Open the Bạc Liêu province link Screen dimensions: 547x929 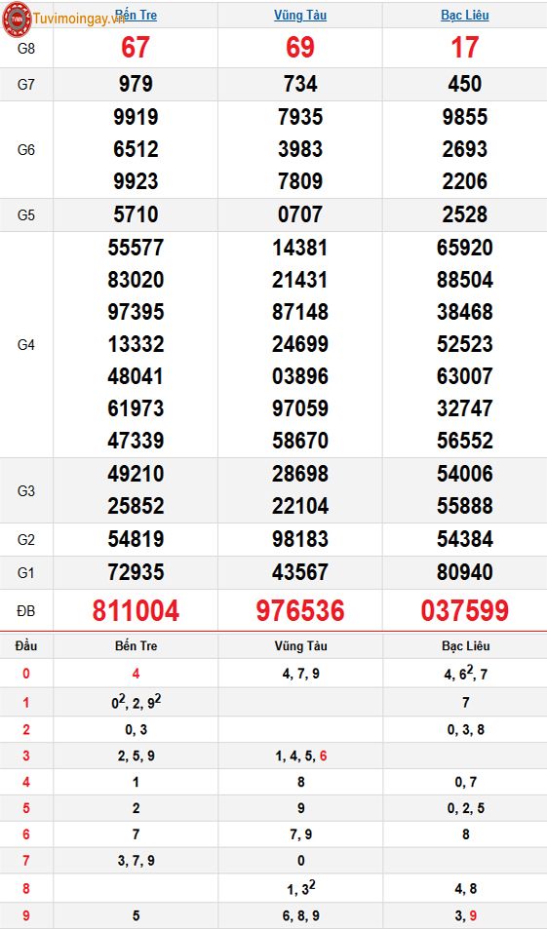[x=465, y=16]
